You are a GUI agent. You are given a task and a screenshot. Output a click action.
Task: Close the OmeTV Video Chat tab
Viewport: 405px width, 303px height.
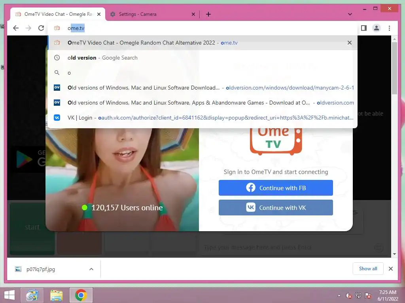tap(98, 14)
